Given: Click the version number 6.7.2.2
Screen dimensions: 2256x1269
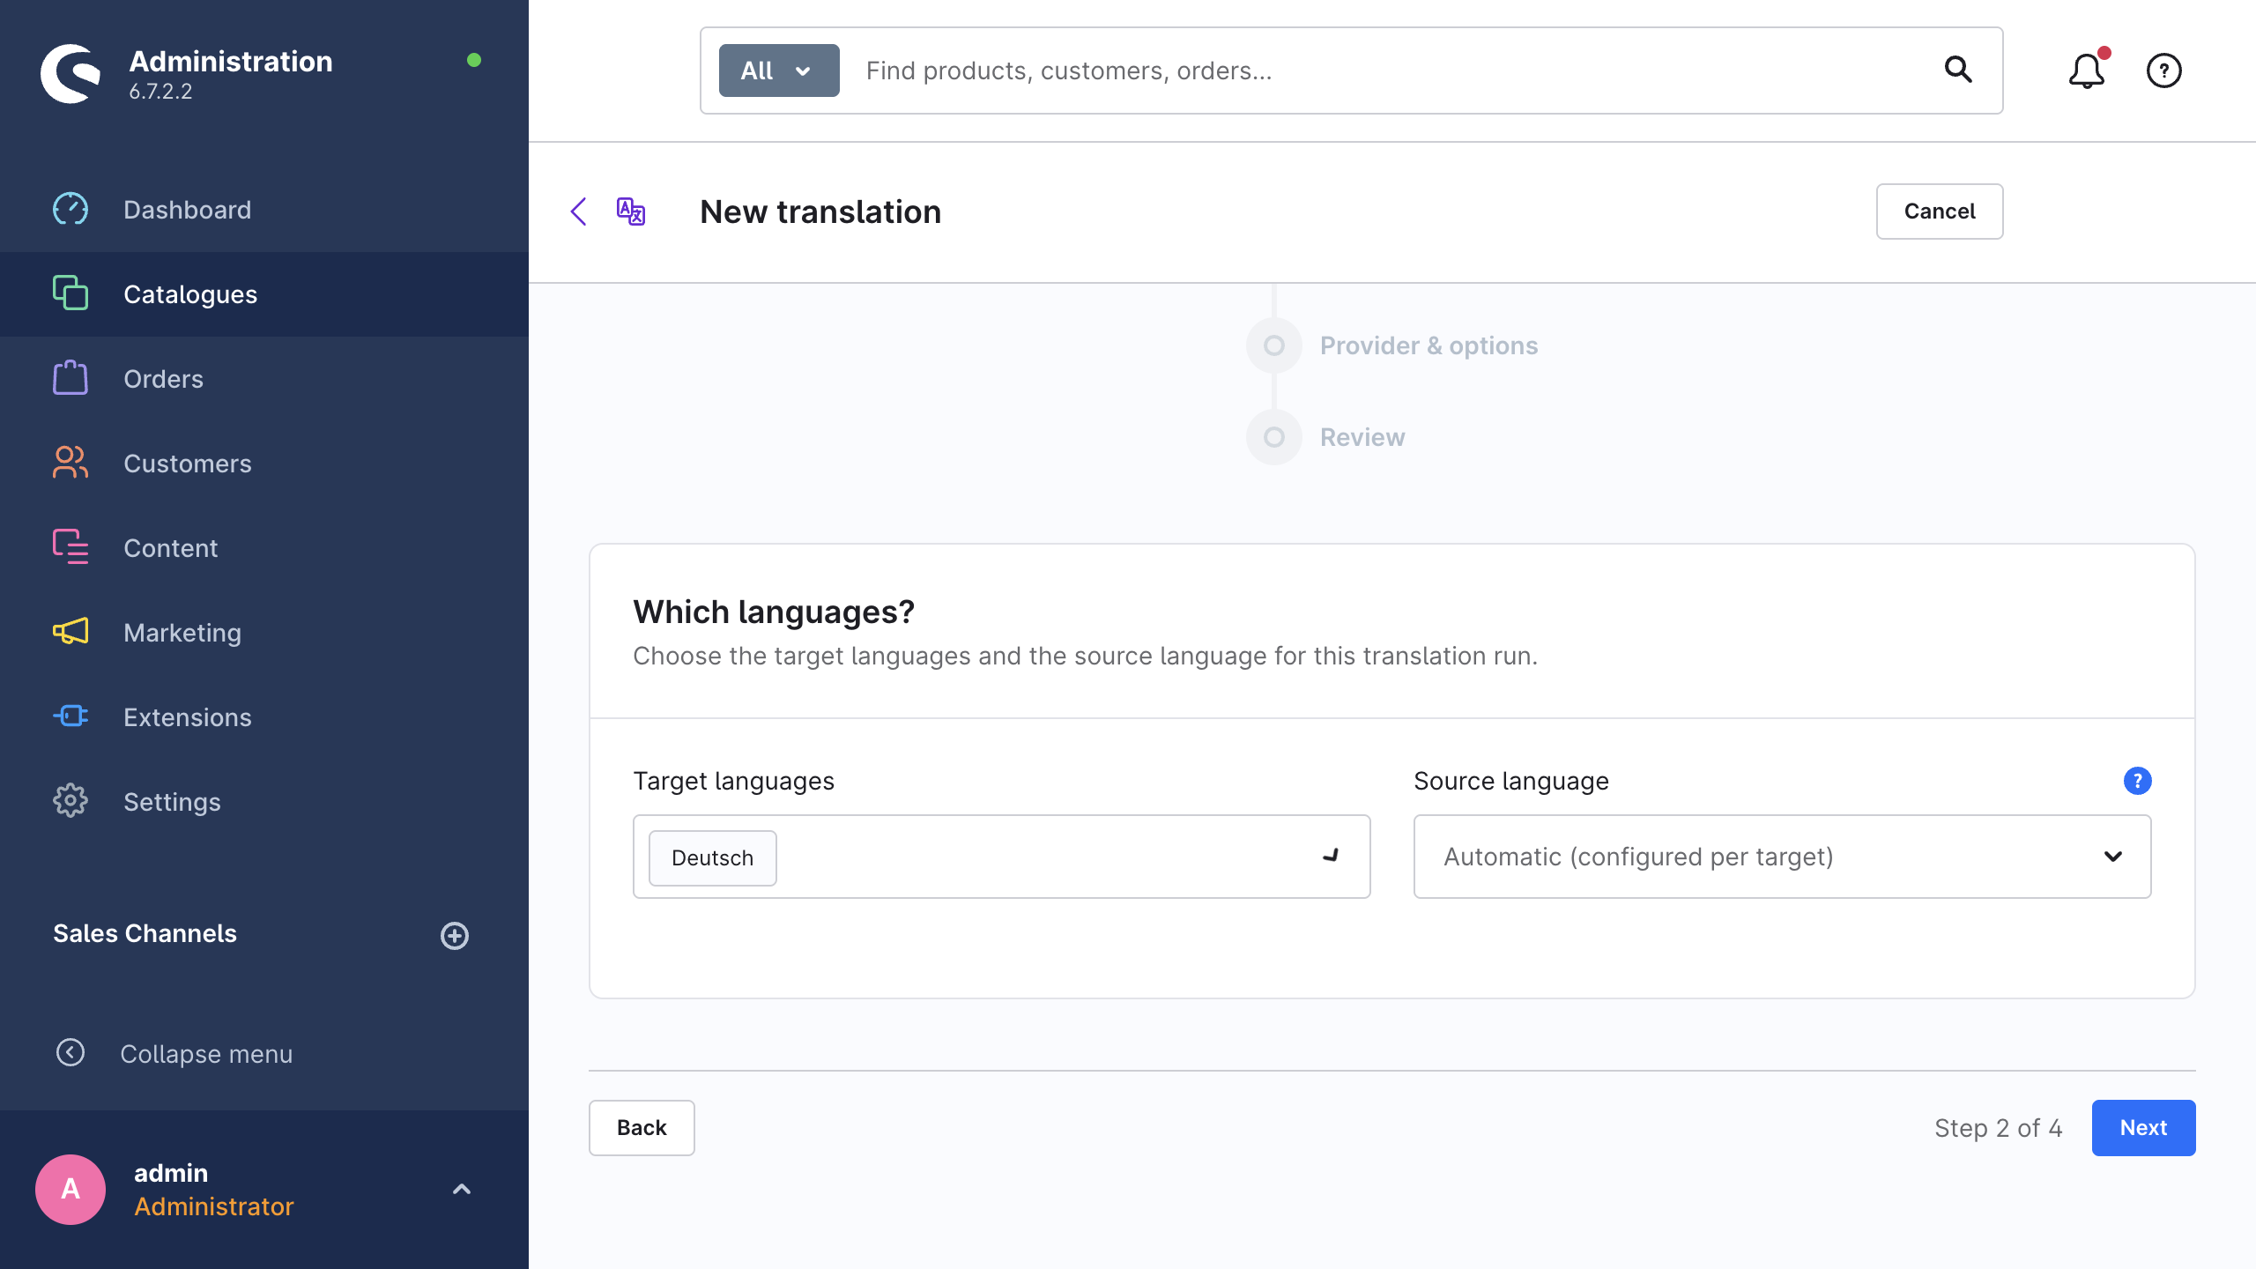Looking at the screenshot, I should 160,92.
